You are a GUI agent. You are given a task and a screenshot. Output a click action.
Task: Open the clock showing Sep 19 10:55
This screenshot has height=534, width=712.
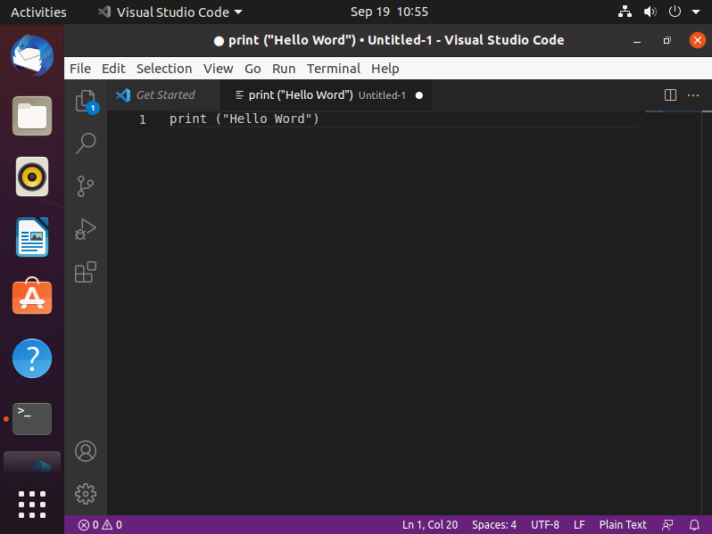click(389, 12)
